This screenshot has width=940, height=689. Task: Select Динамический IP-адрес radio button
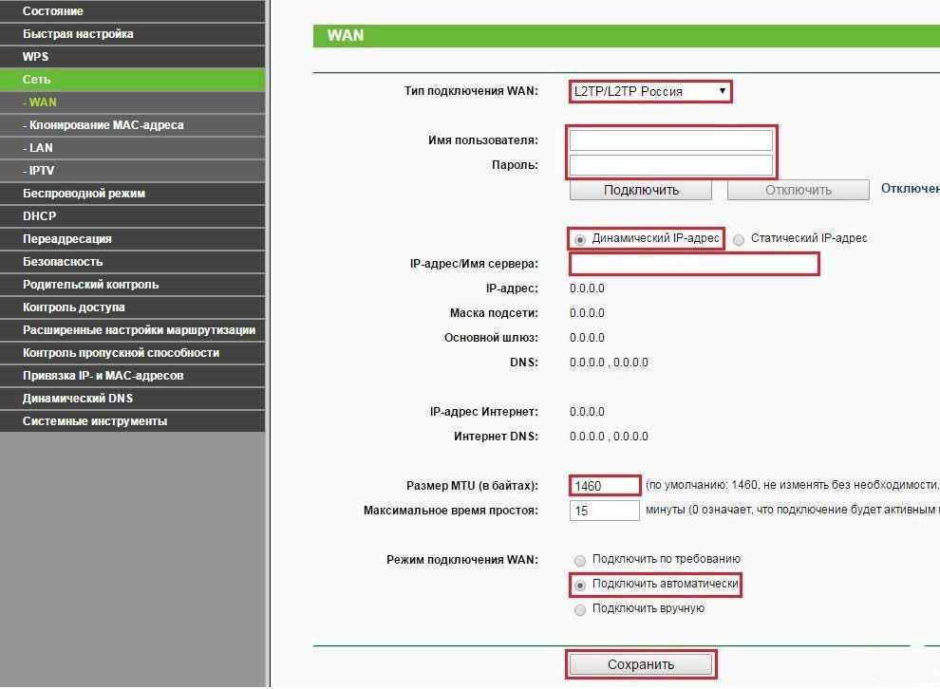580,240
